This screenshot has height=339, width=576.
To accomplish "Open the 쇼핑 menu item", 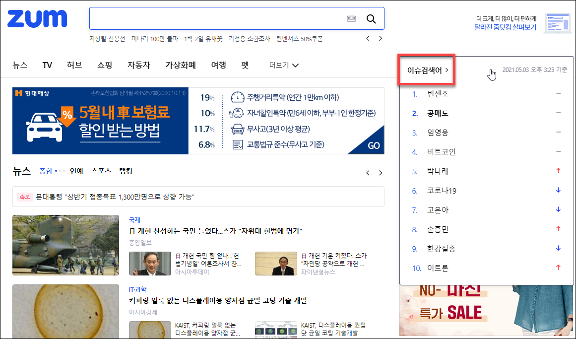I will (105, 65).
